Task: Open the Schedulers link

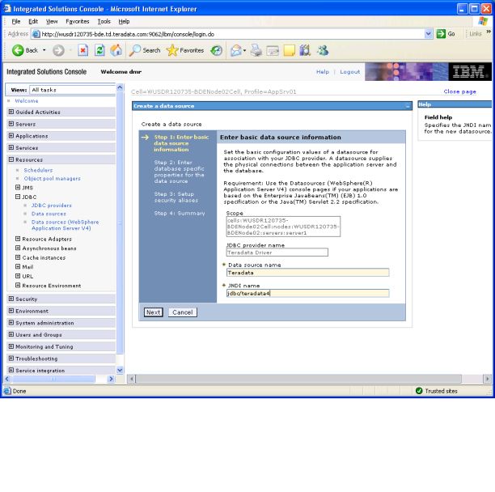Action: point(38,170)
